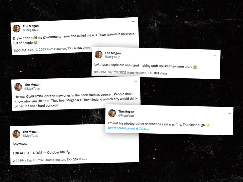Click profile avatar on the photographer tweet
Viewport: 243px width, 182px height.
pyautogui.click(x=112, y=113)
